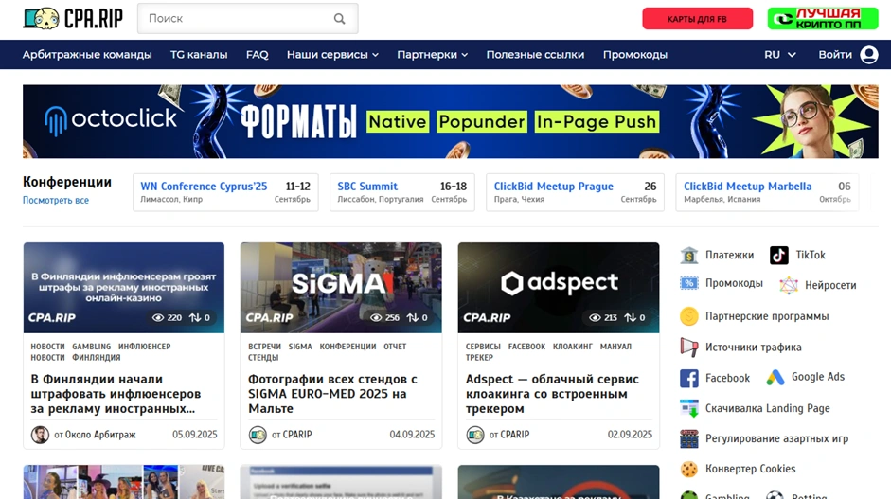This screenshot has height=499, width=891.
Task: Click the Google Ads icon
Action: click(775, 377)
